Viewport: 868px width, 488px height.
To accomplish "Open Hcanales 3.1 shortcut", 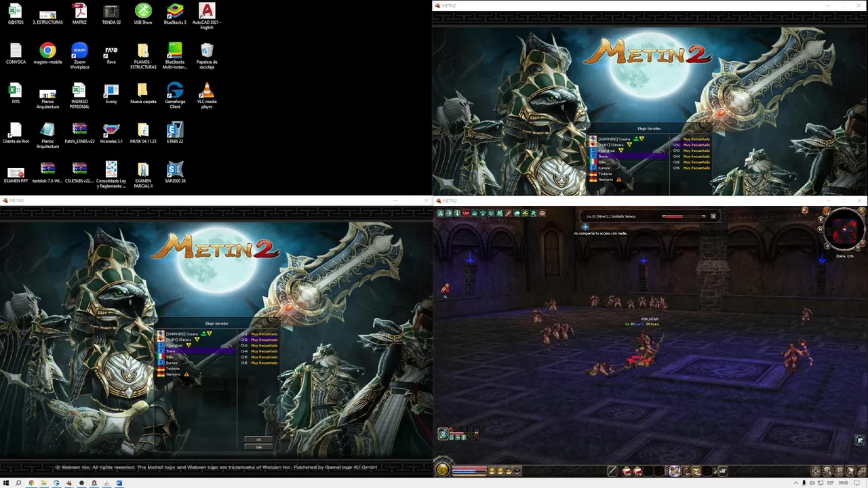I will click(x=111, y=133).
